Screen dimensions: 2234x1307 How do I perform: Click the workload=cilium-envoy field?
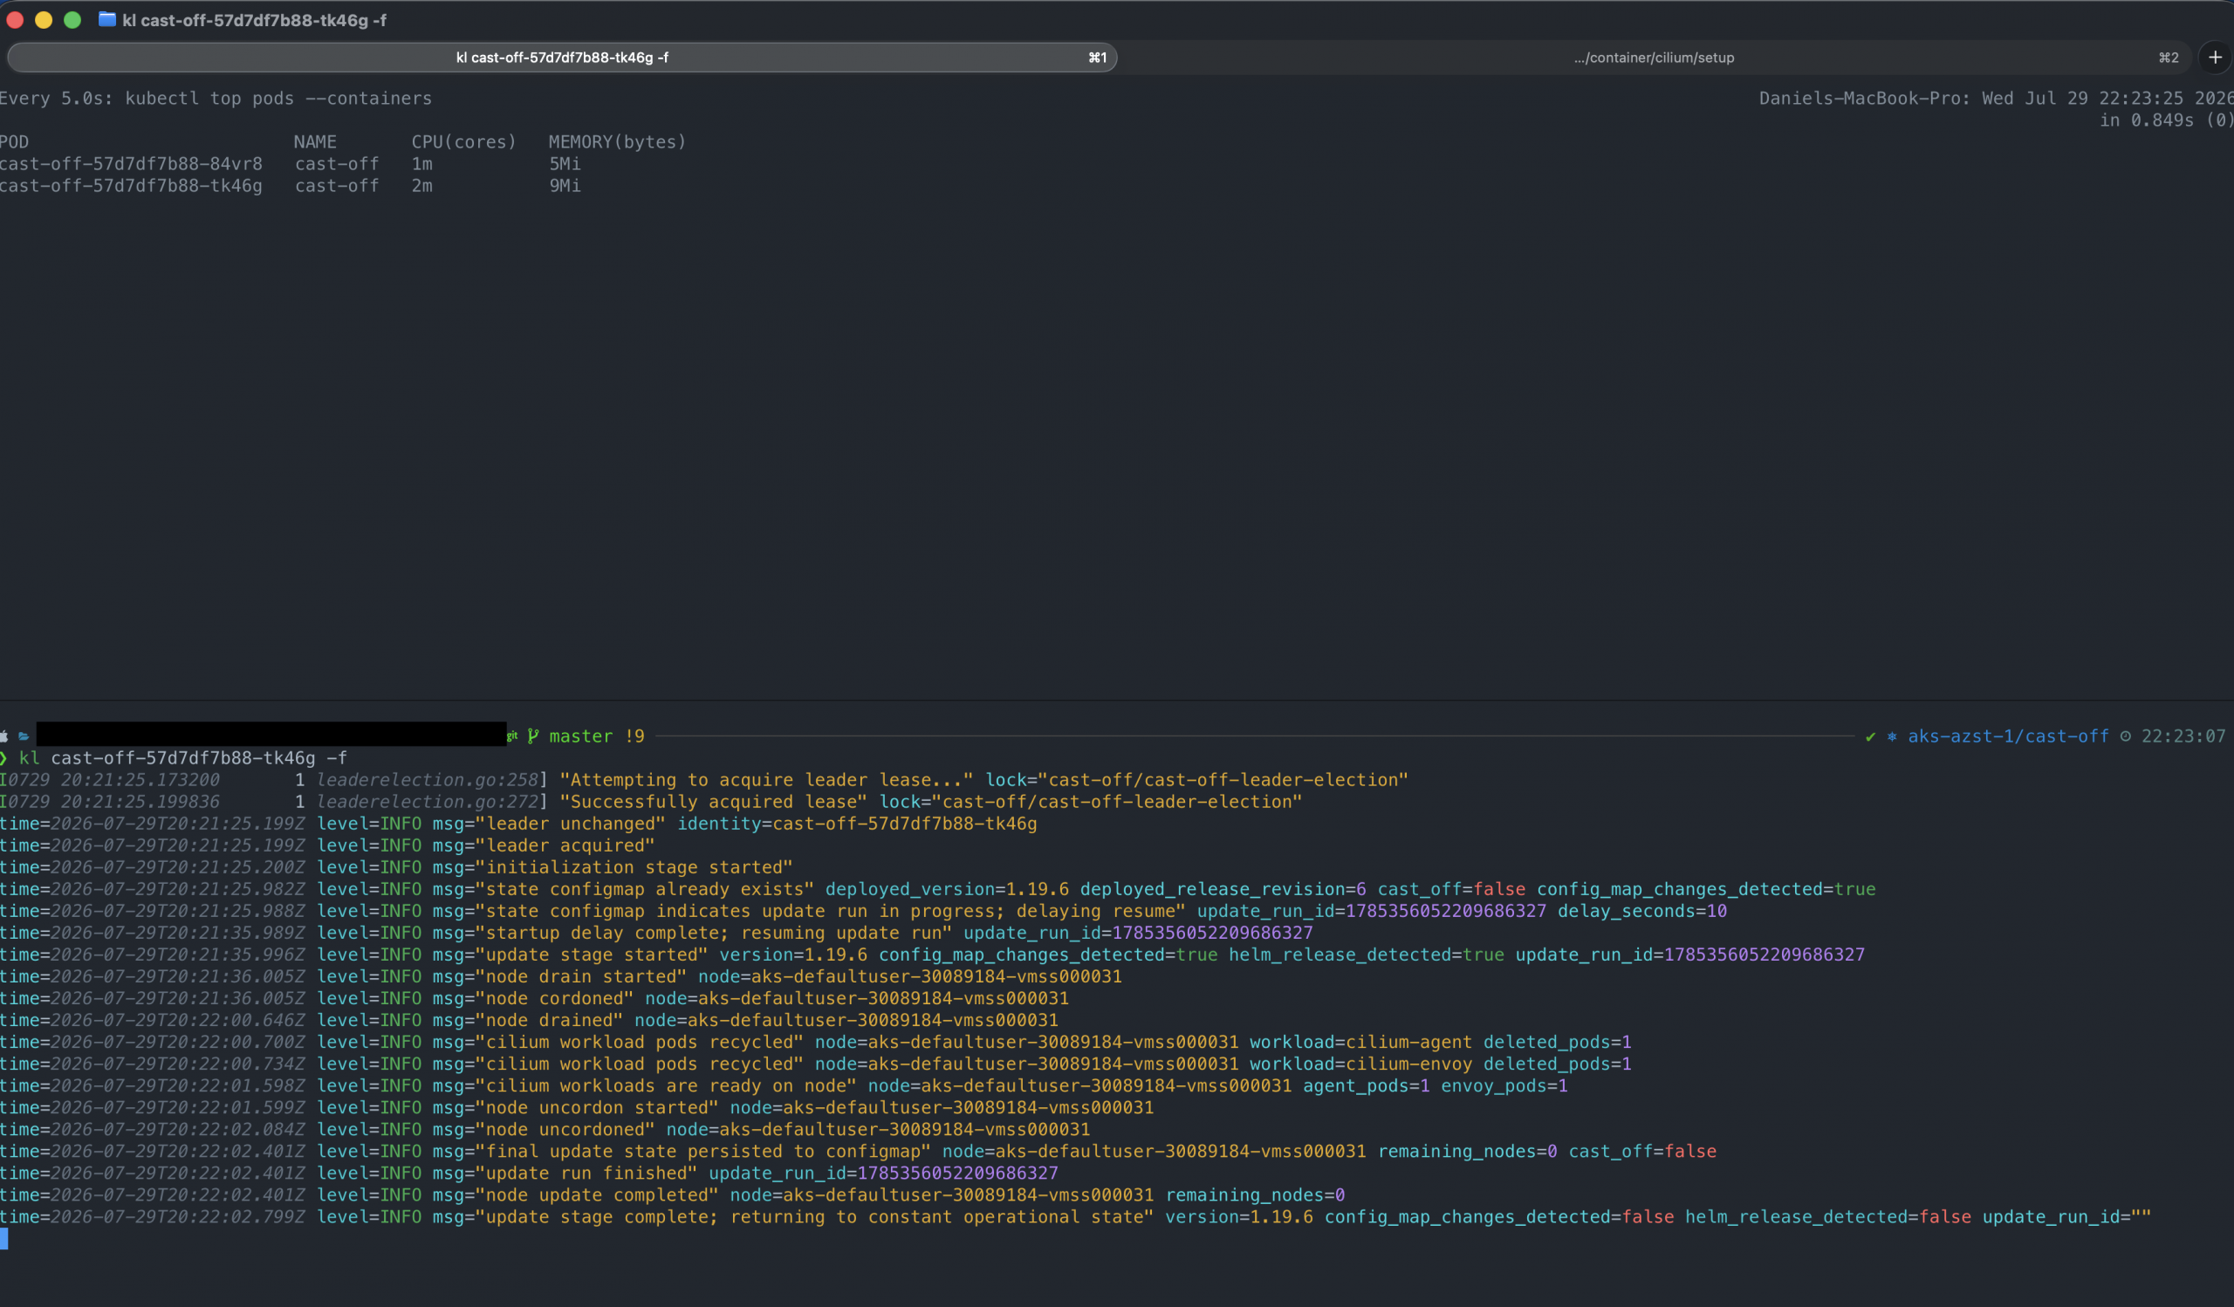click(1360, 1064)
